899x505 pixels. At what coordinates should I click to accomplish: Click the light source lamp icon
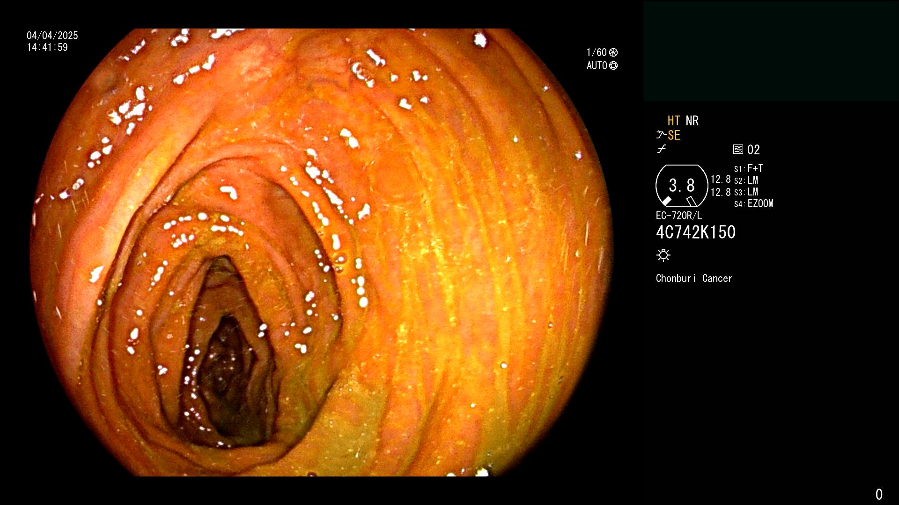663,255
